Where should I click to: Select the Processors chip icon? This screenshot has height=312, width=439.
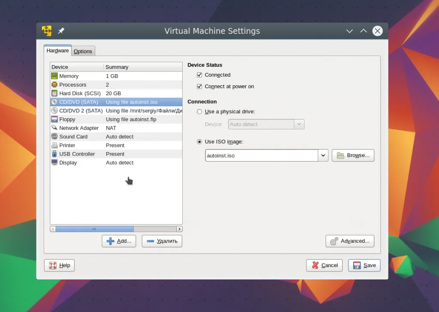(54, 84)
